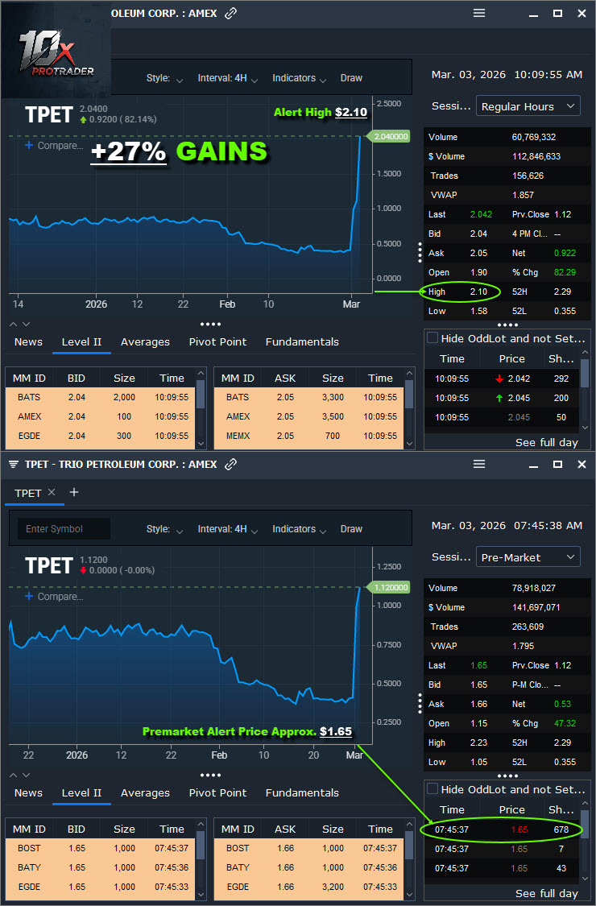The width and height of the screenshot is (596, 906).
Task: Expand the Interval: 4H dropdown next to Enter Symbol
Action: (228, 529)
